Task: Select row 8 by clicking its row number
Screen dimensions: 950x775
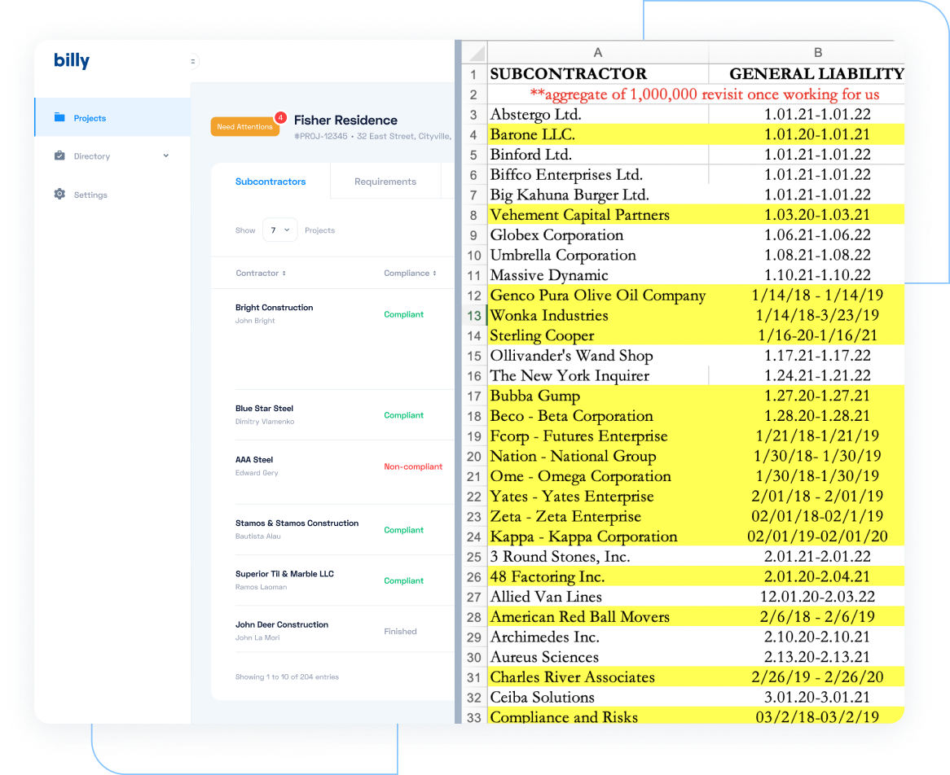Action: [473, 215]
